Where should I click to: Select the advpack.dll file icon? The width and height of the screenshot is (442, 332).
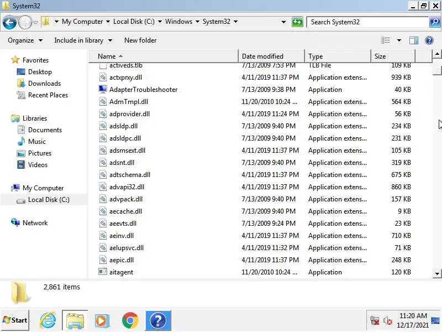[103, 199]
